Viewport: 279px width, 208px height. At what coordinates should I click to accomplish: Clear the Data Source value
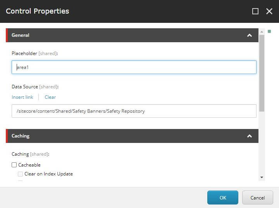pos(50,97)
